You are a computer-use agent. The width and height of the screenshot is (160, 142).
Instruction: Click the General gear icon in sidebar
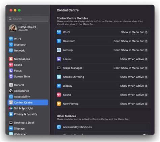click(x=11, y=85)
